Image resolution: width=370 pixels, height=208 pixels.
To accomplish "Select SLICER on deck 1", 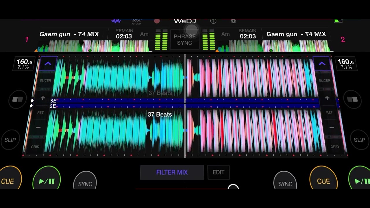I will coord(45,81).
